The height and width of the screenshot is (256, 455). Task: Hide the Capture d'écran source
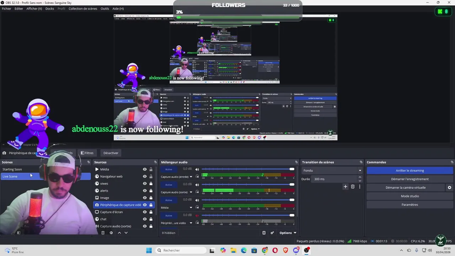[x=145, y=212]
